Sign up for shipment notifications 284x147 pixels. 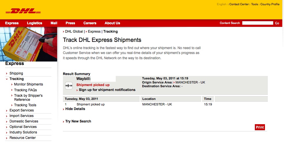coord(107,90)
